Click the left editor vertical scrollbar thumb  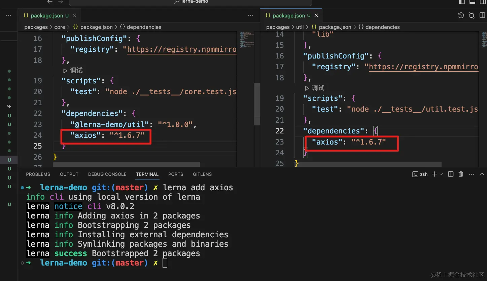(257, 104)
